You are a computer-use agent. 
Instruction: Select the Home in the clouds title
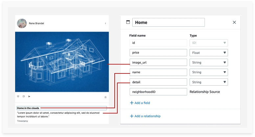(28, 108)
